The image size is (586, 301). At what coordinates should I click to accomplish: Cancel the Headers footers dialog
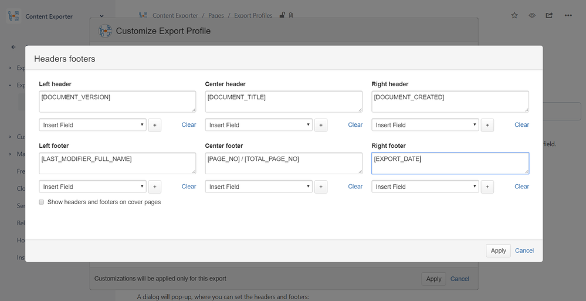[524, 251]
